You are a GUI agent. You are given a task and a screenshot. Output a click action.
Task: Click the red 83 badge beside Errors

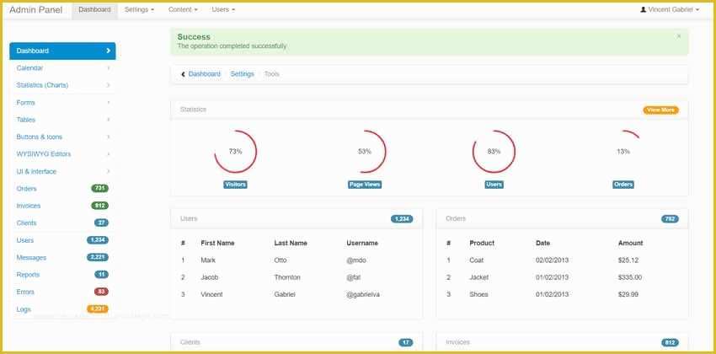click(x=101, y=292)
